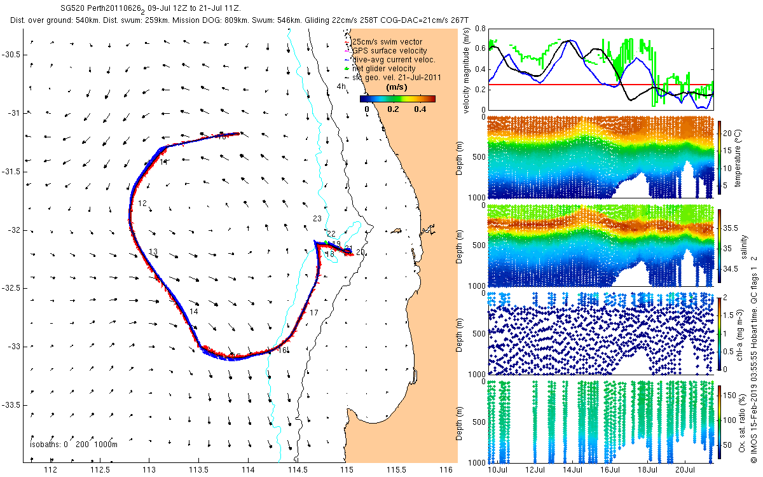Select the 'sfc geo. vel. 21-Jul-2011' legend entry
This screenshot has width=763, height=477.
(x=396, y=78)
